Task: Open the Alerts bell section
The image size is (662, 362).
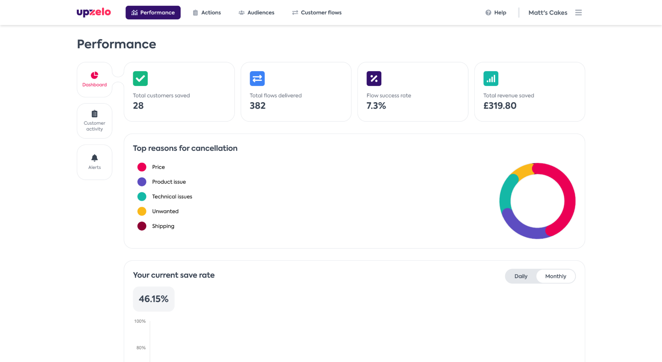Action: click(94, 162)
